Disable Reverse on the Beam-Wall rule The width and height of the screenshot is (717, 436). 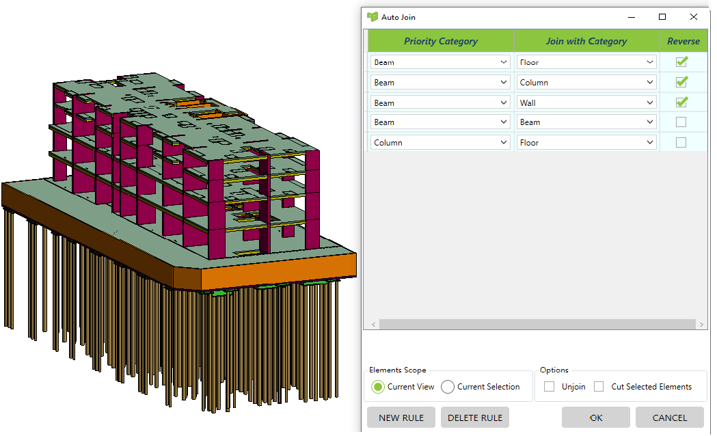coord(681,102)
